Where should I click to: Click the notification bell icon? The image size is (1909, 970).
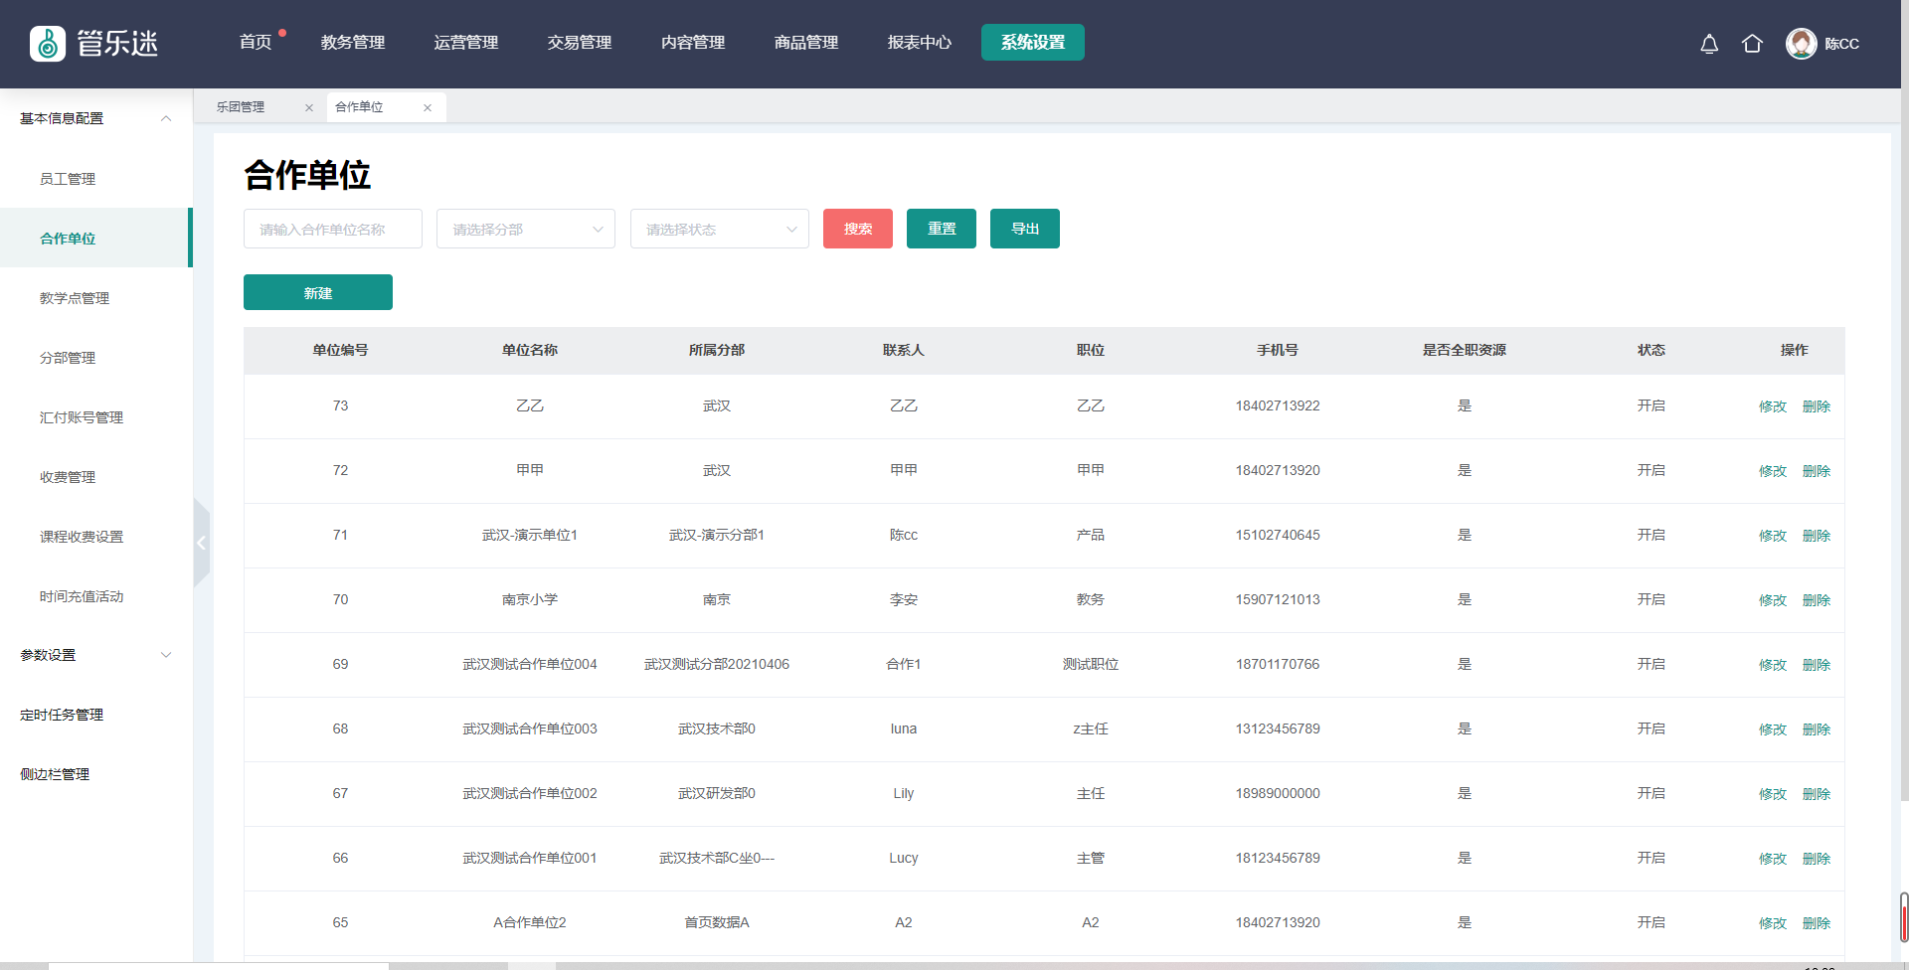(x=1709, y=44)
